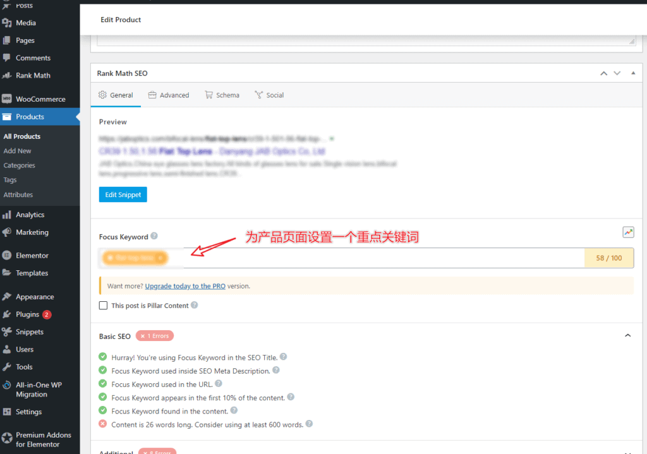Open Categories submenu item
This screenshot has height=454, width=647.
[20, 165]
